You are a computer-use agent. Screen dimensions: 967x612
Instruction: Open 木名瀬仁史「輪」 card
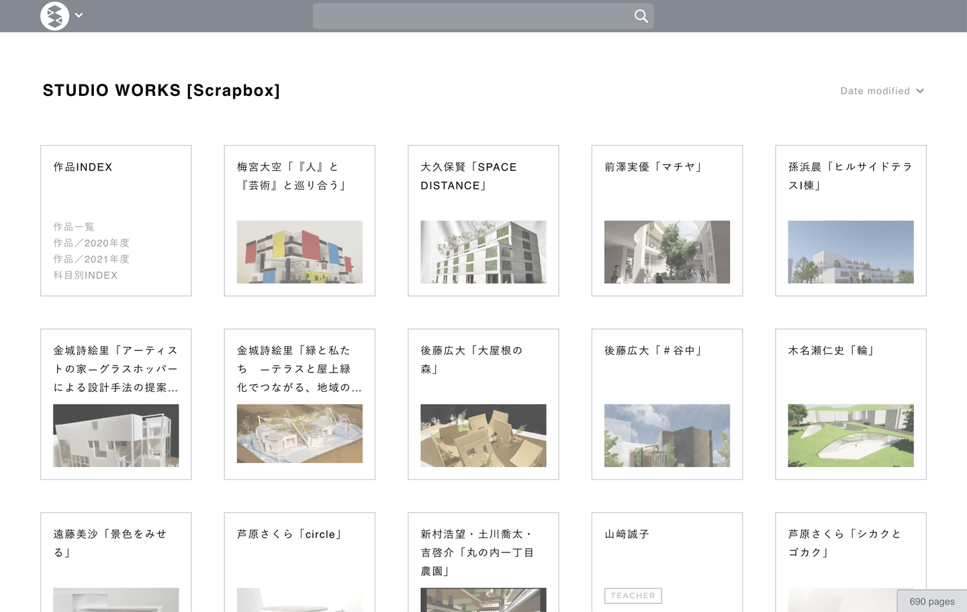851,405
